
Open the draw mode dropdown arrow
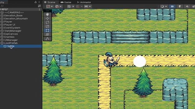coord(166,6)
